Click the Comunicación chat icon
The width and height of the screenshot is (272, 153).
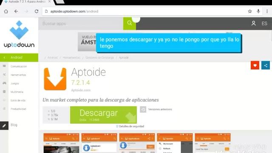4,66
